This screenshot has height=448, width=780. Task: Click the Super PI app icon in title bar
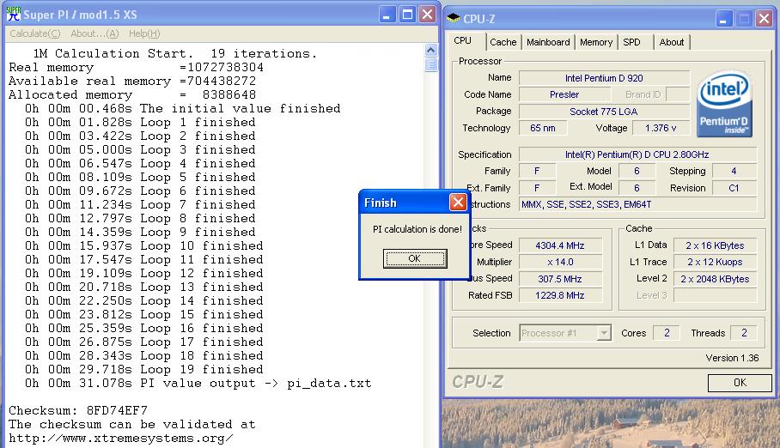point(14,14)
